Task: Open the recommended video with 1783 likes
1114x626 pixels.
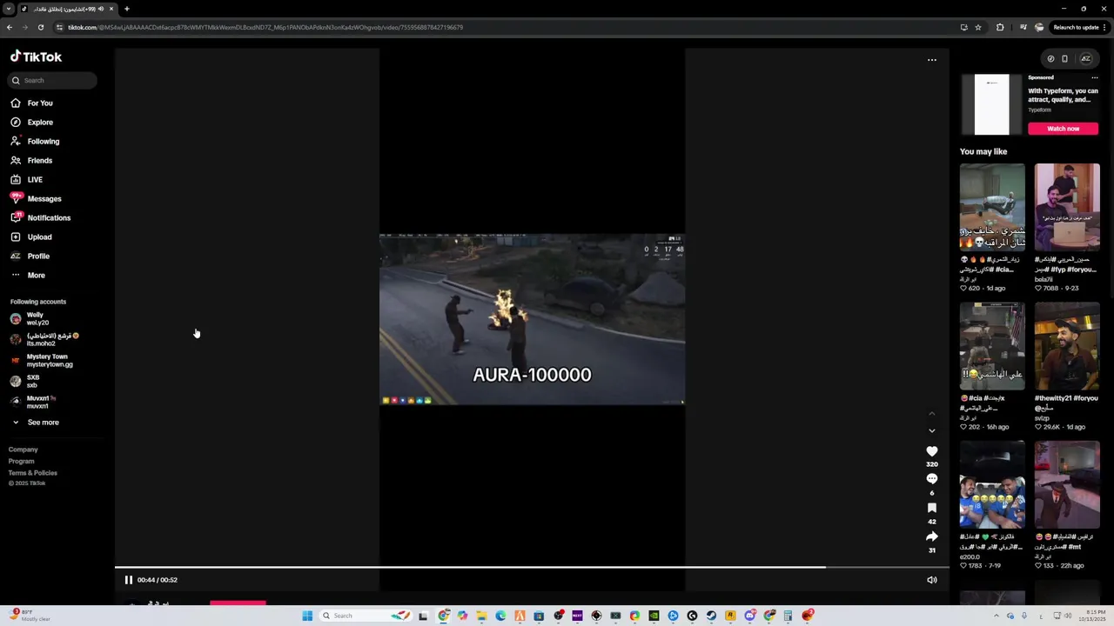Action: (x=992, y=485)
